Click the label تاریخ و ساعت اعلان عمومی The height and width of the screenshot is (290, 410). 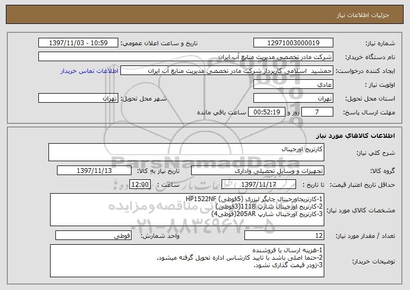point(159,43)
